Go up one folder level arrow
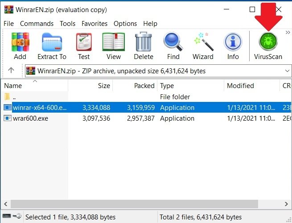The width and height of the screenshot is (292, 223). (x=11, y=70)
